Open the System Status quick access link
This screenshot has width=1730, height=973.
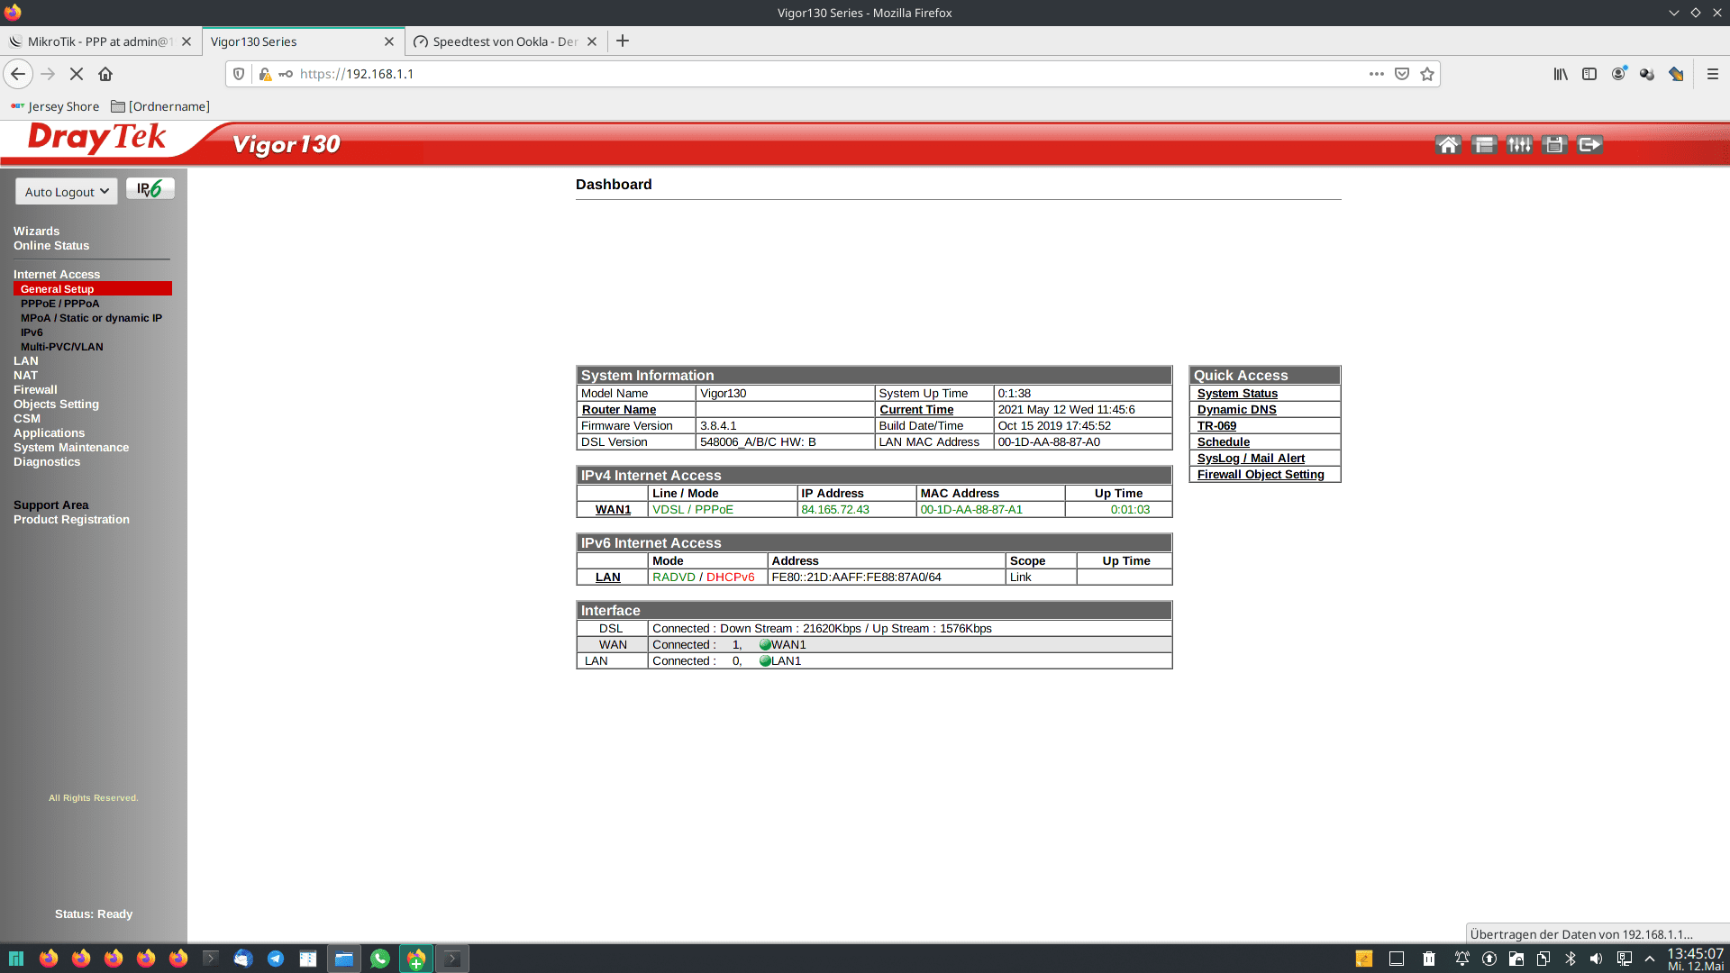click(x=1237, y=394)
